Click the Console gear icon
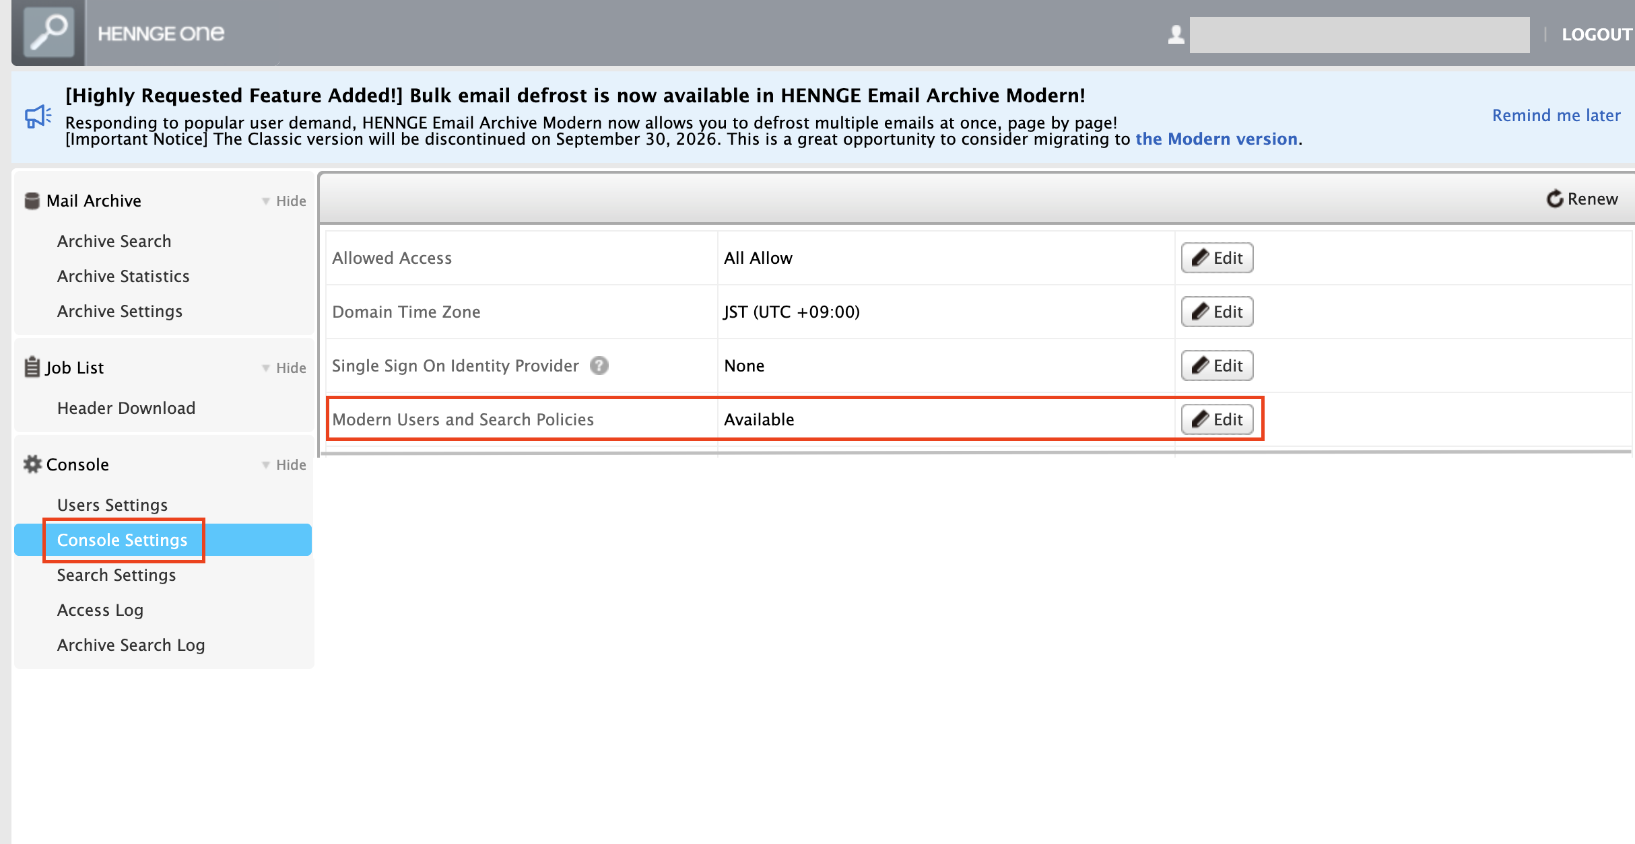Viewport: 1635px width, 844px height. (32, 464)
